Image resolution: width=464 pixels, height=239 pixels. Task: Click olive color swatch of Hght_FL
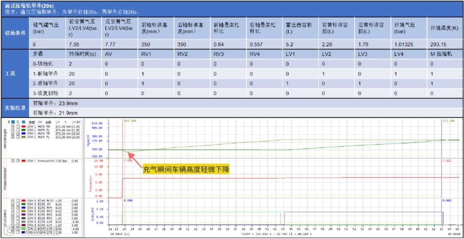pos(24,137)
